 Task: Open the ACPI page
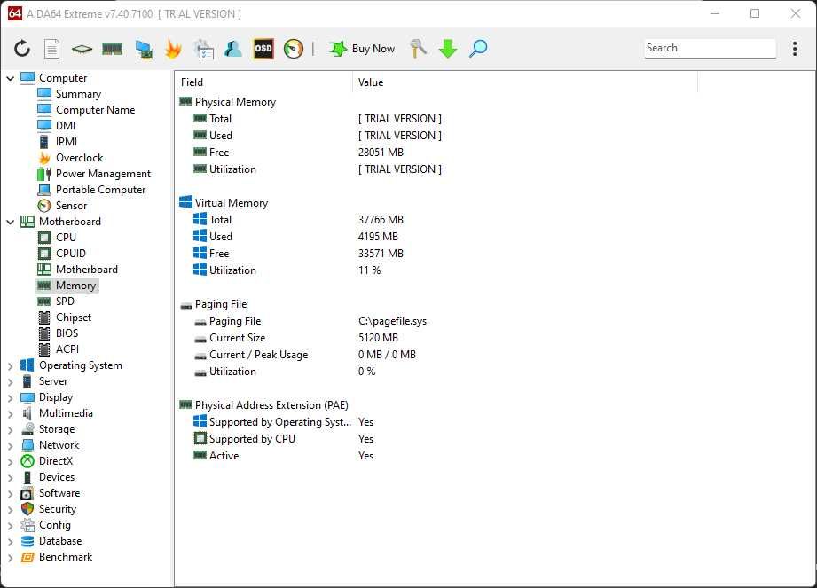tap(67, 349)
